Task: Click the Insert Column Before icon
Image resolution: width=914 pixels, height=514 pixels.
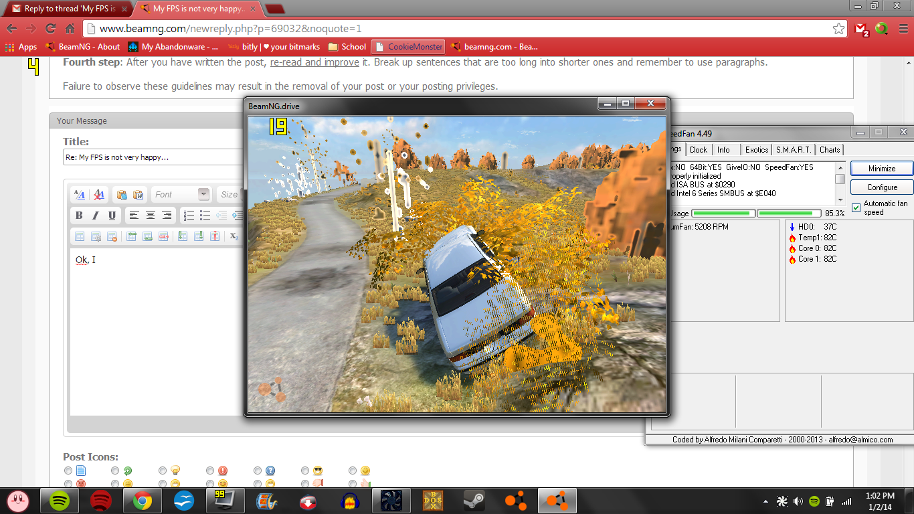Action: pyautogui.click(x=182, y=236)
